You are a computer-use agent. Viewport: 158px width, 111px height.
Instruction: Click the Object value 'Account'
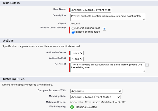pos(75,24)
